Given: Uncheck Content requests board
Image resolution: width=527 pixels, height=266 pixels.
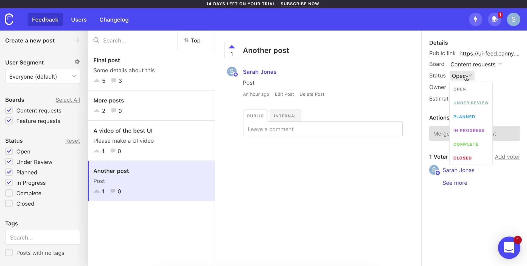Looking at the screenshot, I should pyautogui.click(x=9, y=110).
